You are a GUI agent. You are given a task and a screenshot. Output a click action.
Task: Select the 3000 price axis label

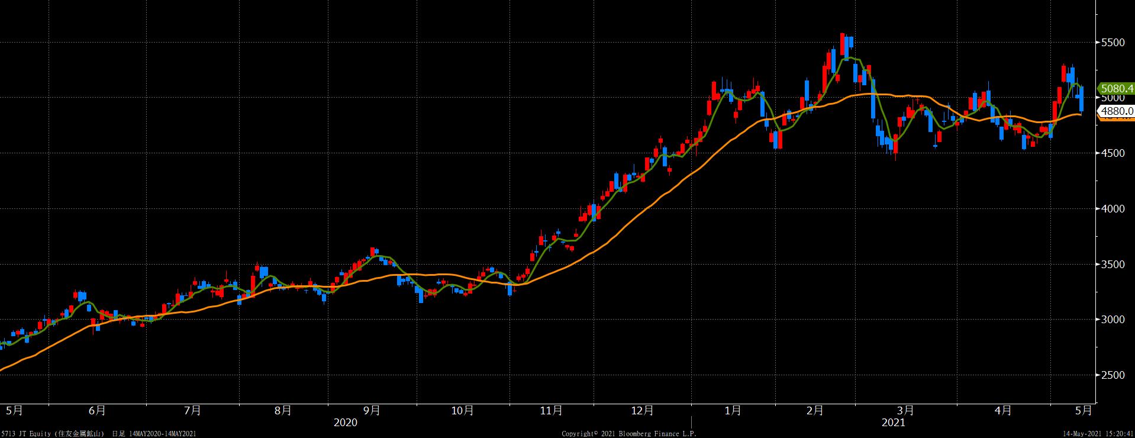1113,320
